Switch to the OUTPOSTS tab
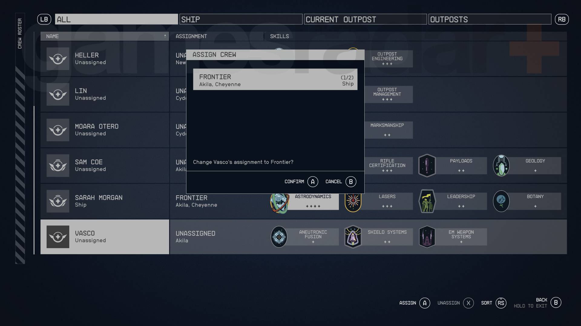The image size is (581, 326). click(x=490, y=19)
